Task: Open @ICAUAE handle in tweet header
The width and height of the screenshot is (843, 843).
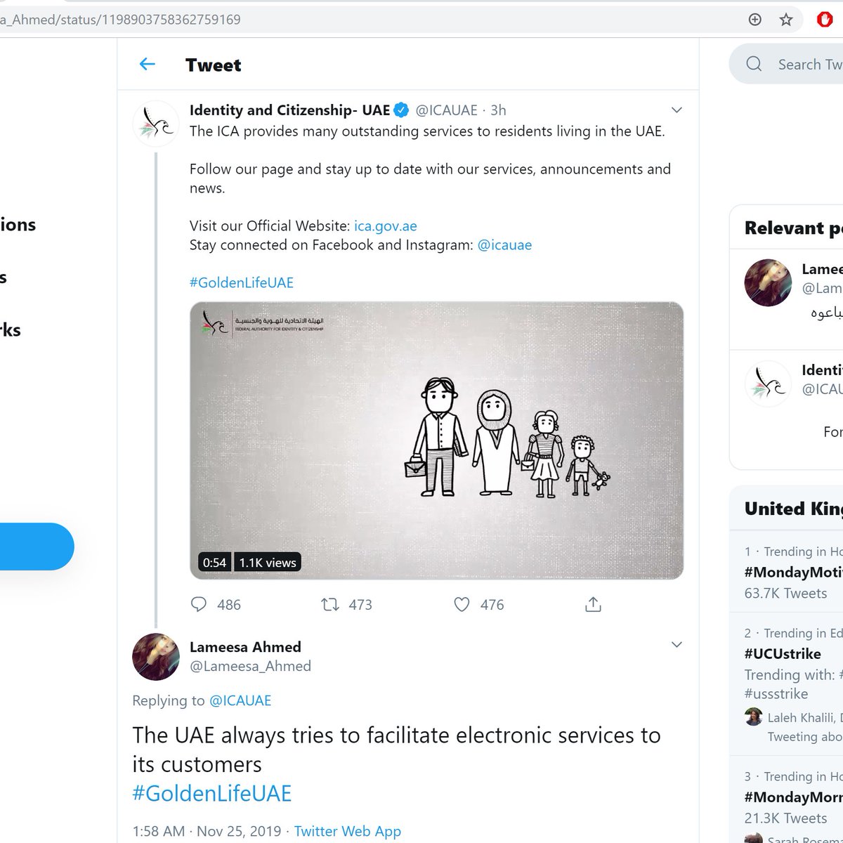Action: pyautogui.click(x=446, y=110)
